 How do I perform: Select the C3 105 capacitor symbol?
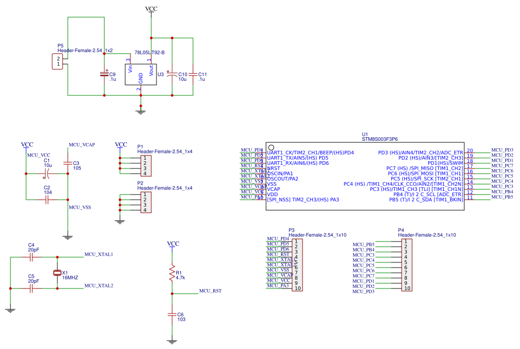[68, 163]
